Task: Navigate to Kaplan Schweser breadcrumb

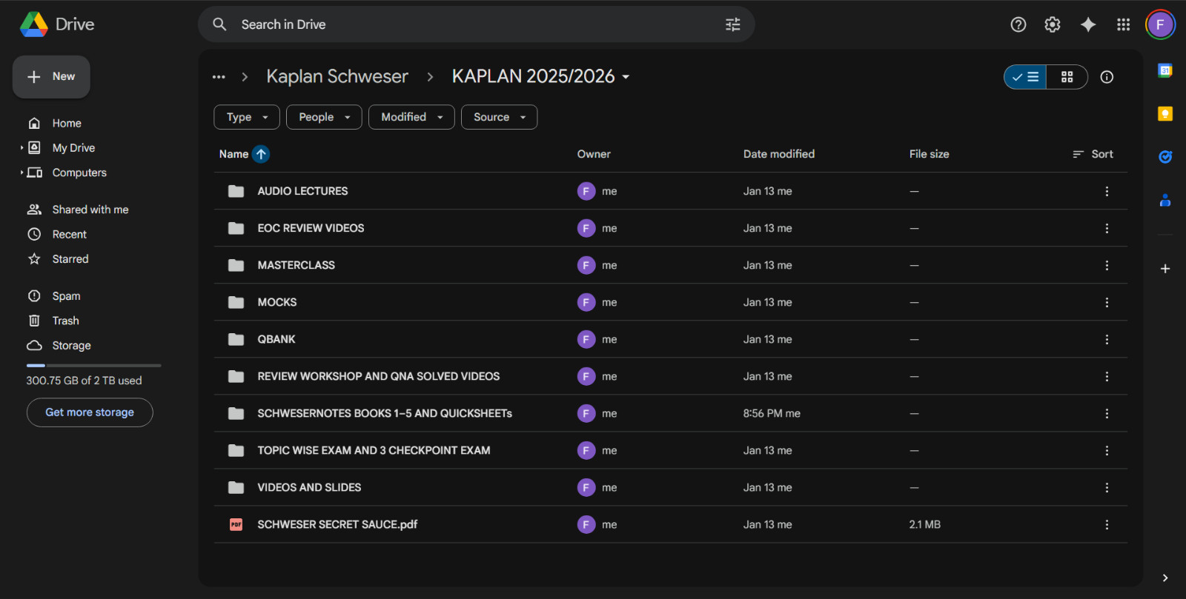Action: pos(337,76)
